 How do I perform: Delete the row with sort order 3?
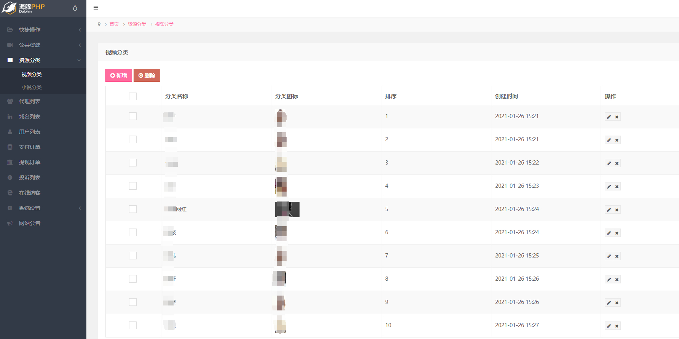click(x=617, y=163)
